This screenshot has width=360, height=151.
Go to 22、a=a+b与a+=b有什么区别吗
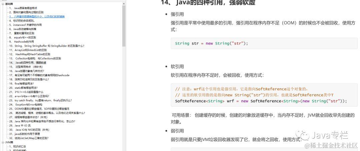tap(29, 96)
